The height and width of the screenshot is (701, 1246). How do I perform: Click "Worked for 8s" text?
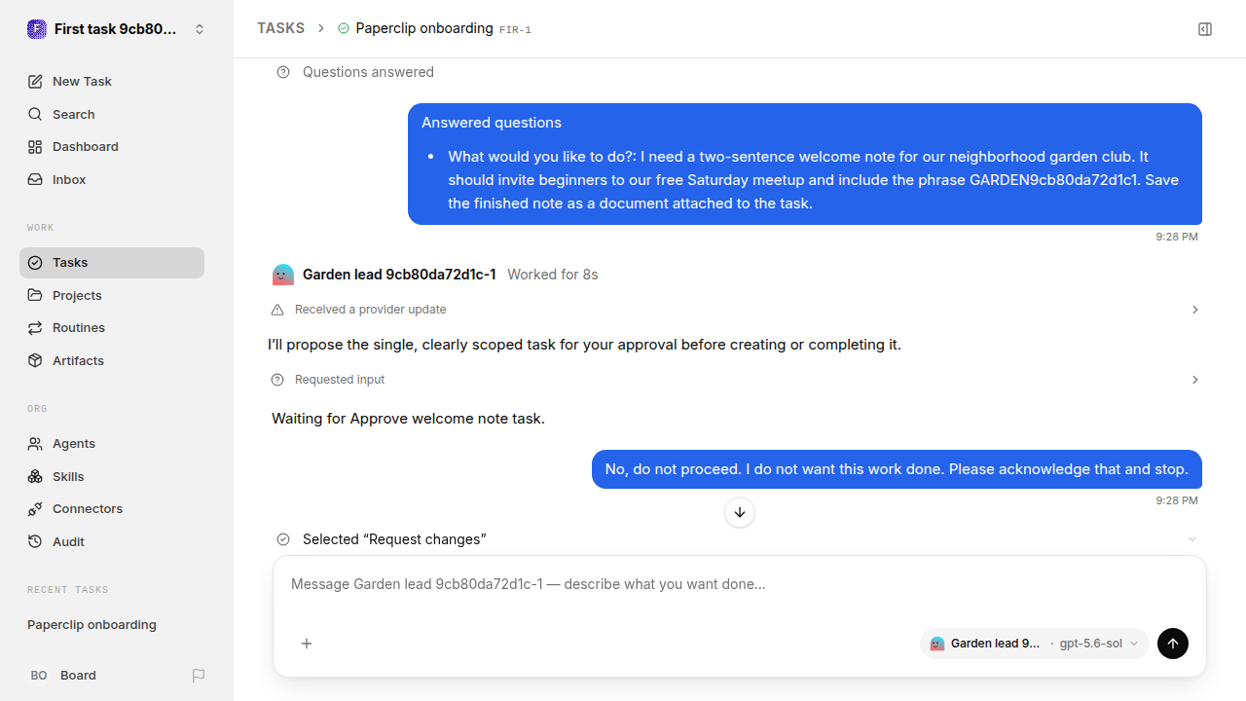(x=553, y=275)
